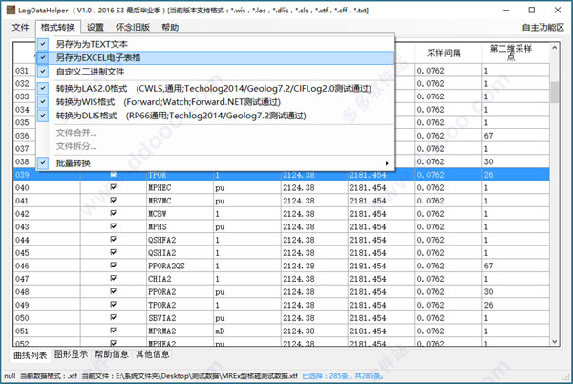
Task: Select 转换为DLIS格式 option
Action: tap(216, 116)
